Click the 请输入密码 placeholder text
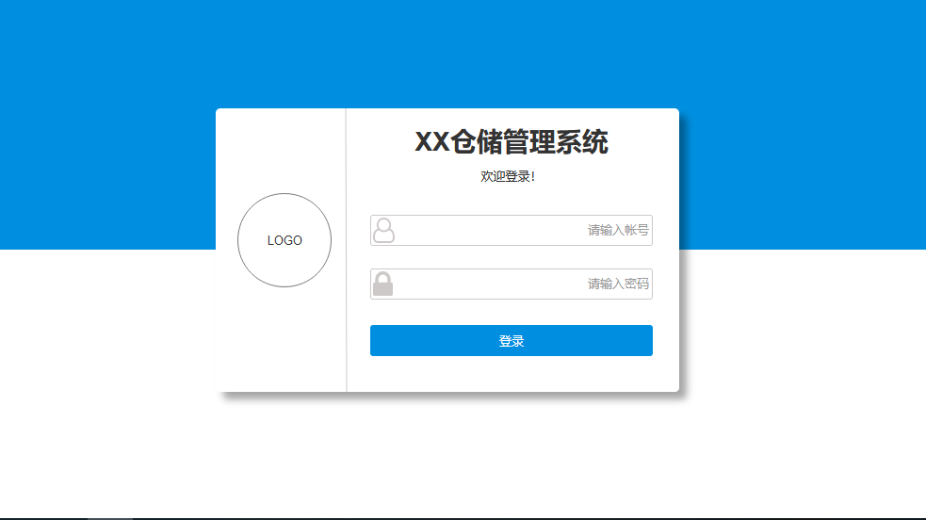Screen dimensions: 926x520 (x=618, y=284)
